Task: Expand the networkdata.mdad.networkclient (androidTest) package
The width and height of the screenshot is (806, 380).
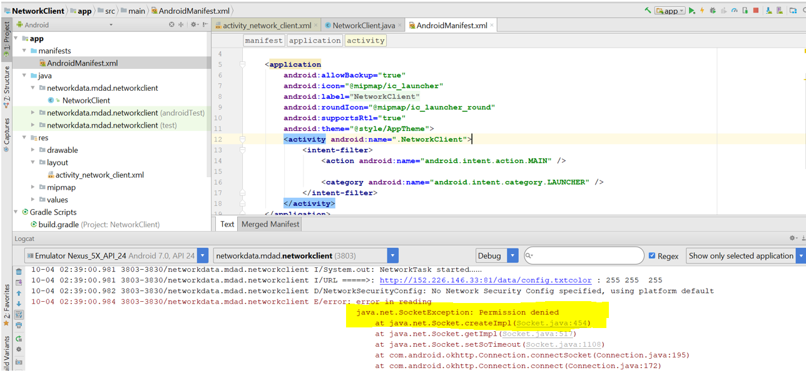Action: coord(33,113)
